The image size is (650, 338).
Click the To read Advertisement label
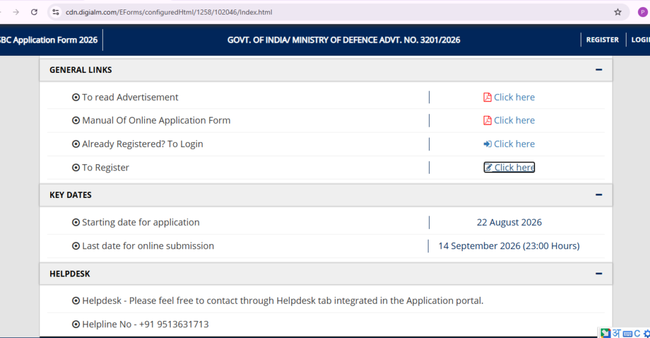coord(130,97)
